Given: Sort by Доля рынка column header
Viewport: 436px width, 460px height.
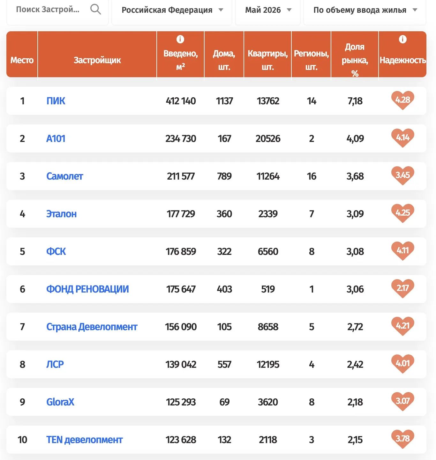Looking at the screenshot, I should pos(355,60).
